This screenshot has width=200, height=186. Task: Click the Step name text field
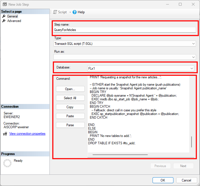click(125, 30)
